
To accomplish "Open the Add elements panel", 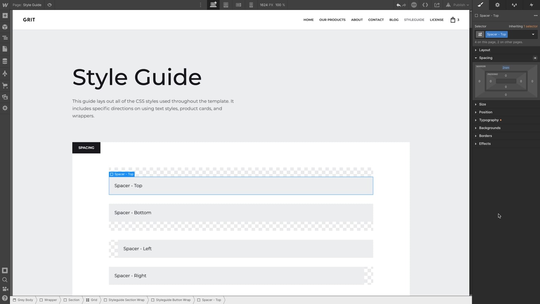I will click(x=5, y=16).
